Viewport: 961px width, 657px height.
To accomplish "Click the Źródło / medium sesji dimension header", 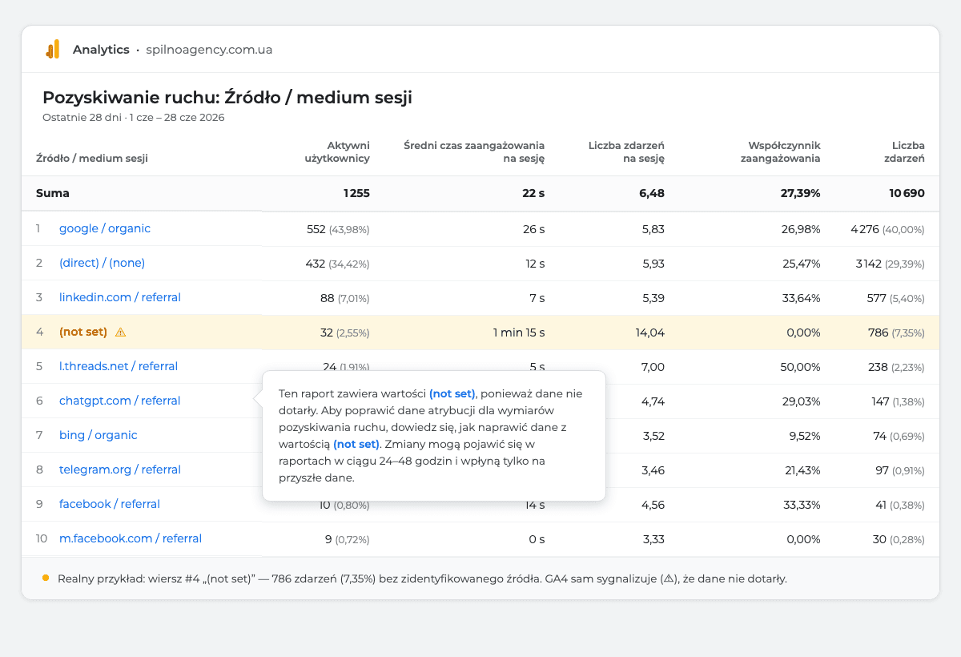I will (92, 159).
